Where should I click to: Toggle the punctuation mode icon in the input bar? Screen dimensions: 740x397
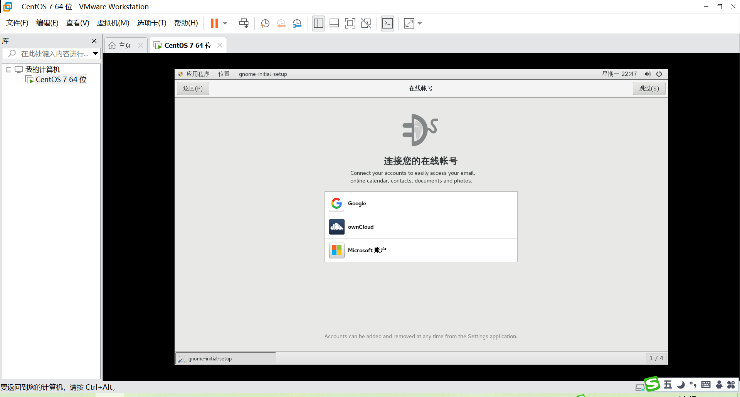coord(693,385)
